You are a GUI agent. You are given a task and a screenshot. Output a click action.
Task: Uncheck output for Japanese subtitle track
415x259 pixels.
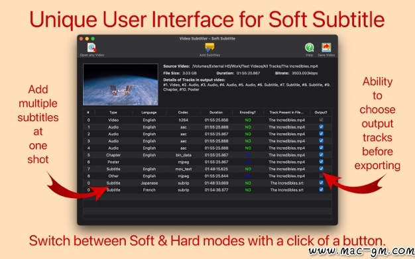pyautogui.click(x=321, y=183)
